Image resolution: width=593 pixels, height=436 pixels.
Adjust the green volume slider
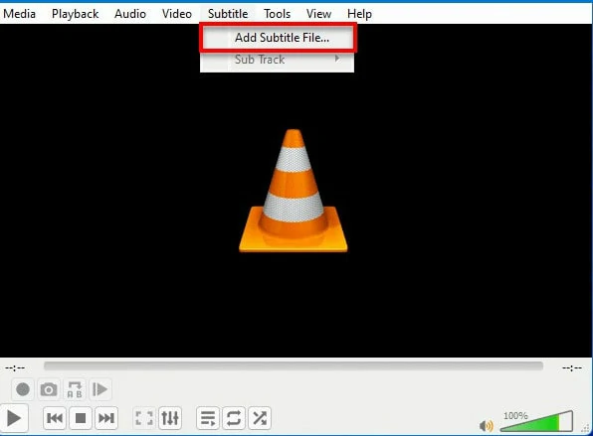point(536,421)
